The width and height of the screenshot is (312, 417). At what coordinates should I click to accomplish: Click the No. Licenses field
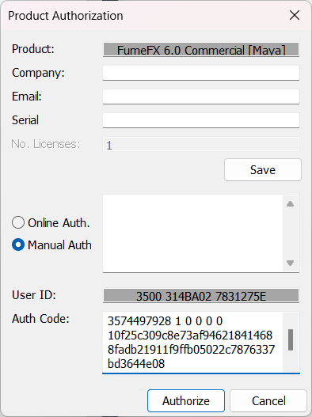click(201, 144)
